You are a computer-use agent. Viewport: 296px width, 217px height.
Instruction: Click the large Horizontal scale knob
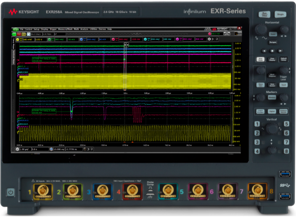[261, 29]
